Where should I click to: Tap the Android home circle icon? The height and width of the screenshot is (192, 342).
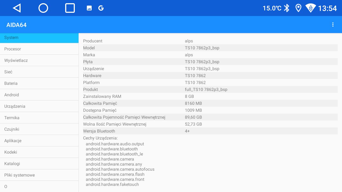coord(43,8)
